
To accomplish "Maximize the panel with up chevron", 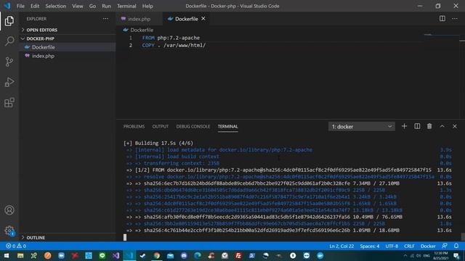I will tap(442, 126).
